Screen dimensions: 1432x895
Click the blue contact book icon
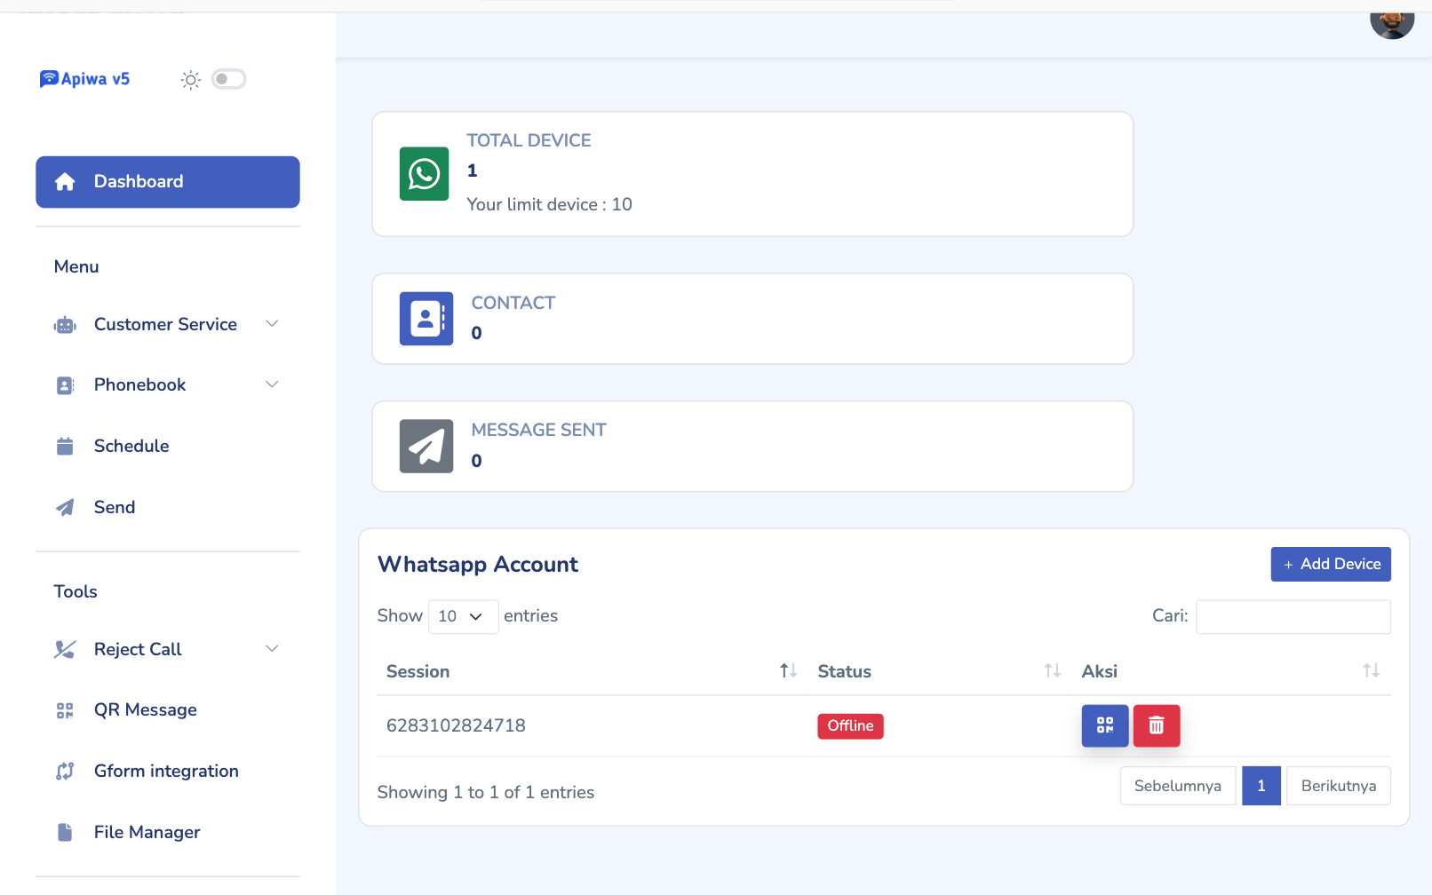point(426,319)
